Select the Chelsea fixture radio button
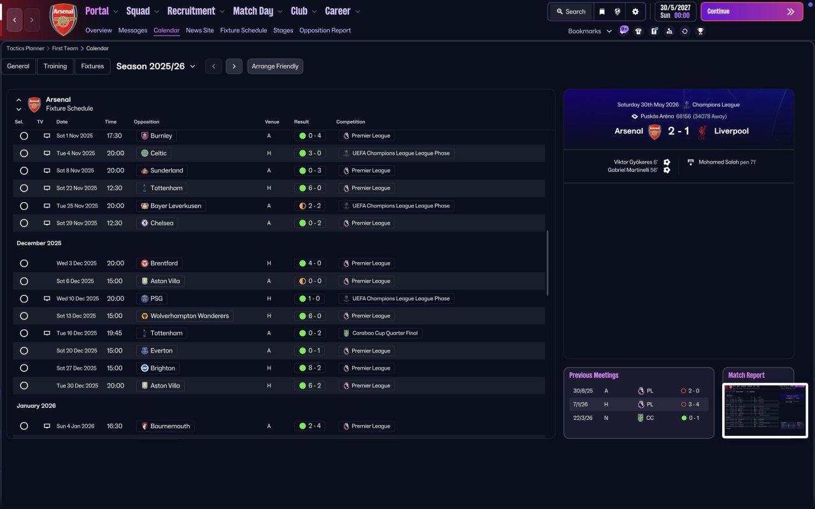This screenshot has width=815, height=509. 24,223
